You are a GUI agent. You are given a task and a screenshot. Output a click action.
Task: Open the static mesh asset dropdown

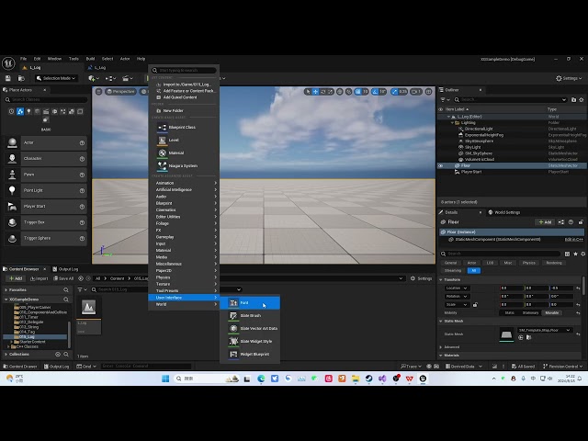pyautogui.click(x=545, y=330)
